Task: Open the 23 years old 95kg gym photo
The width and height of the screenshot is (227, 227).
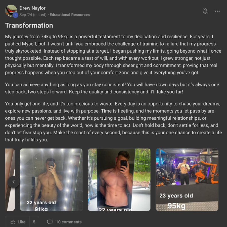Action: click(187, 180)
